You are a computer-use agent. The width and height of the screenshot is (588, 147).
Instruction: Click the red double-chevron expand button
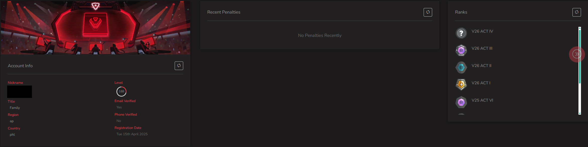[577, 54]
